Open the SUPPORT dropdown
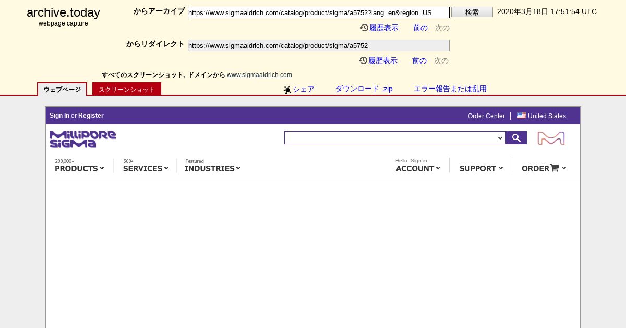Viewport: 626px width, 328px height. (x=481, y=168)
